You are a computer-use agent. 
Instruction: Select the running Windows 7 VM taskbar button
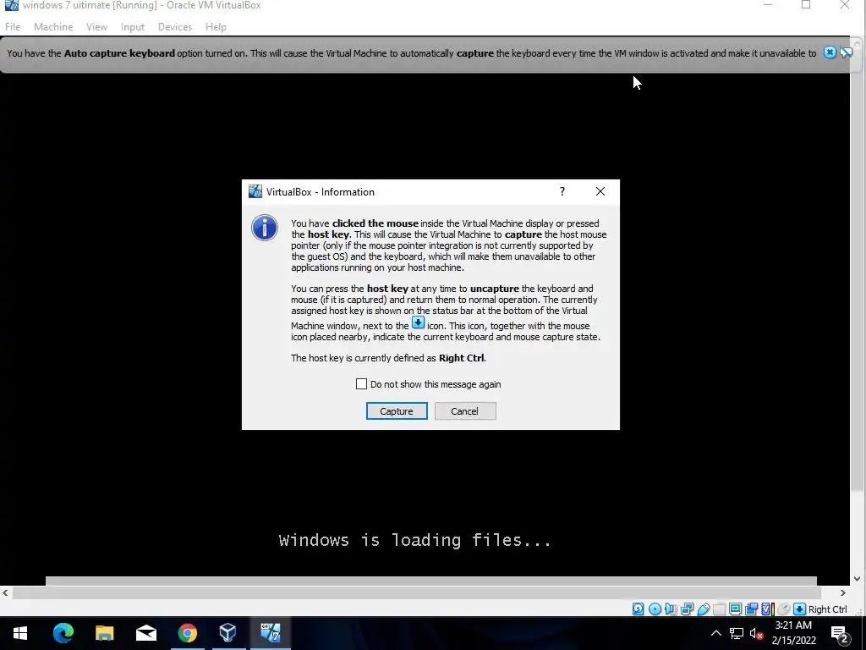(270, 633)
